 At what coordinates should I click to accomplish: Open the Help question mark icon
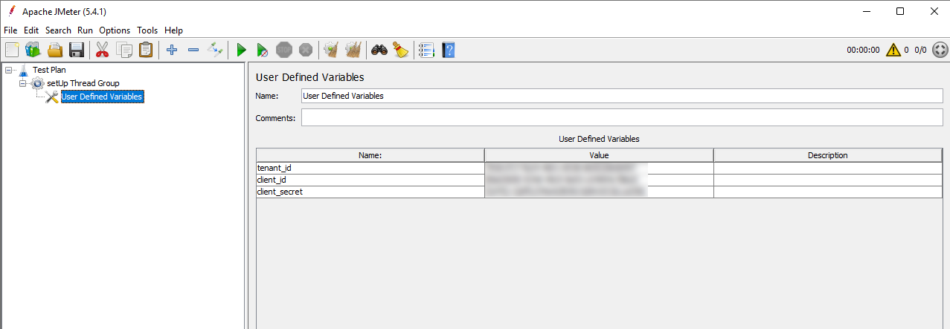[x=448, y=50]
